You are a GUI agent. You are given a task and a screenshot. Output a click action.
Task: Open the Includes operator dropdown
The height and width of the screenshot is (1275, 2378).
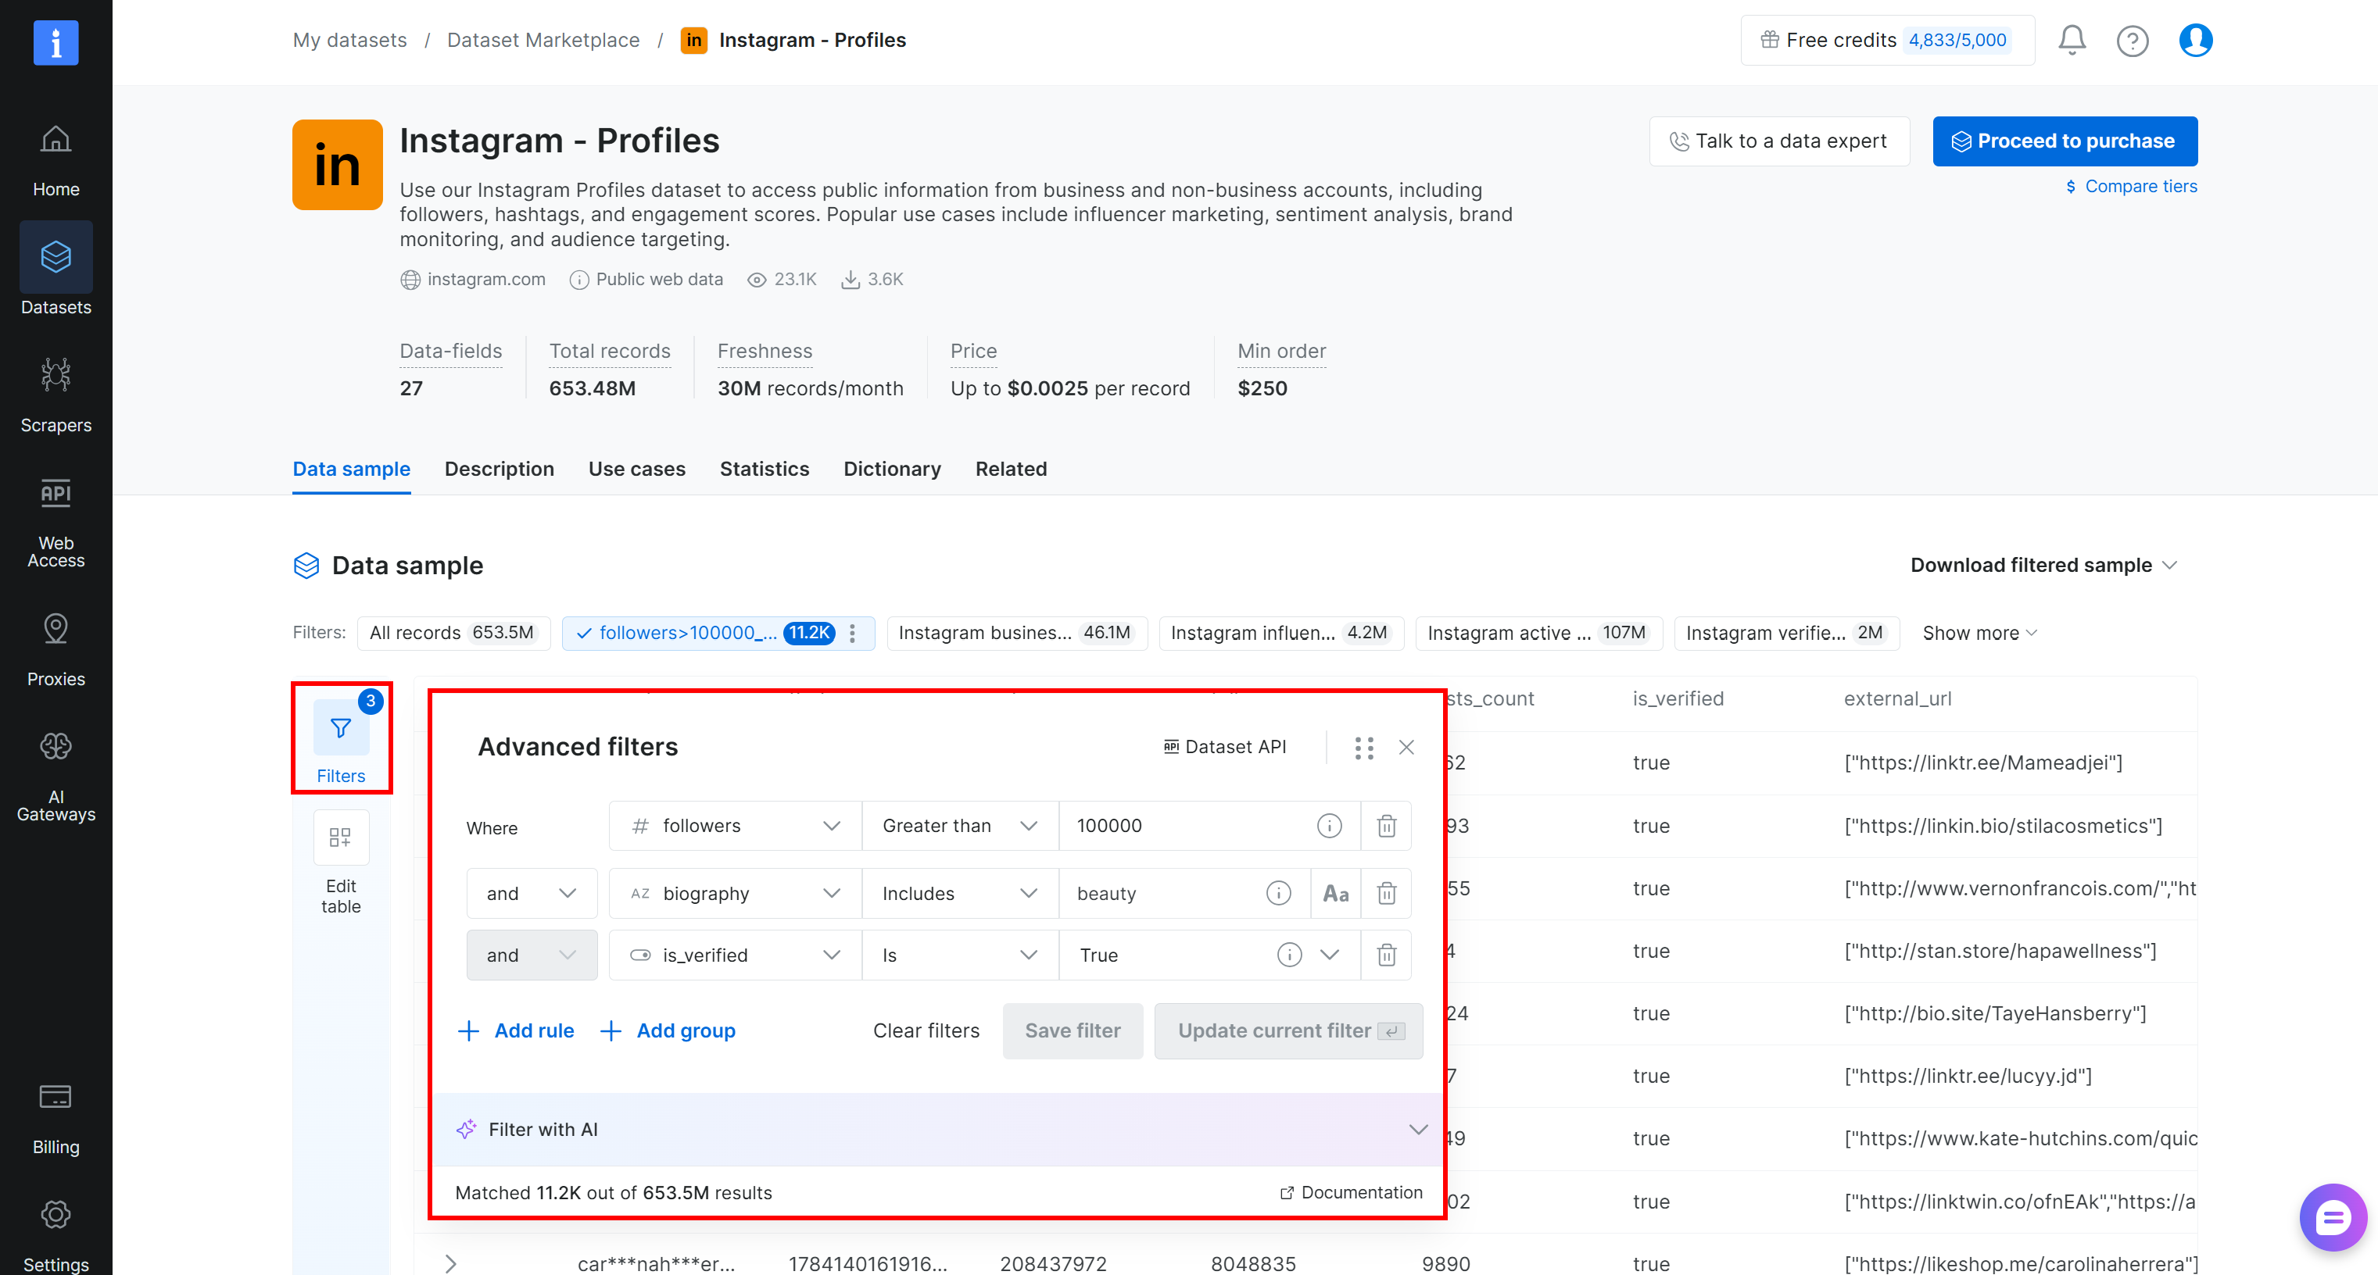pos(959,893)
